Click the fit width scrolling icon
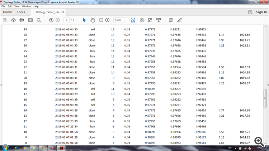The height and width of the screenshot is (151, 269). (133, 20)
